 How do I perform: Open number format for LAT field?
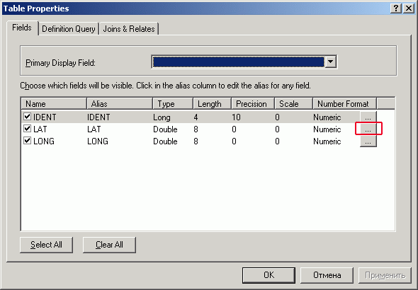coord(368,129)
